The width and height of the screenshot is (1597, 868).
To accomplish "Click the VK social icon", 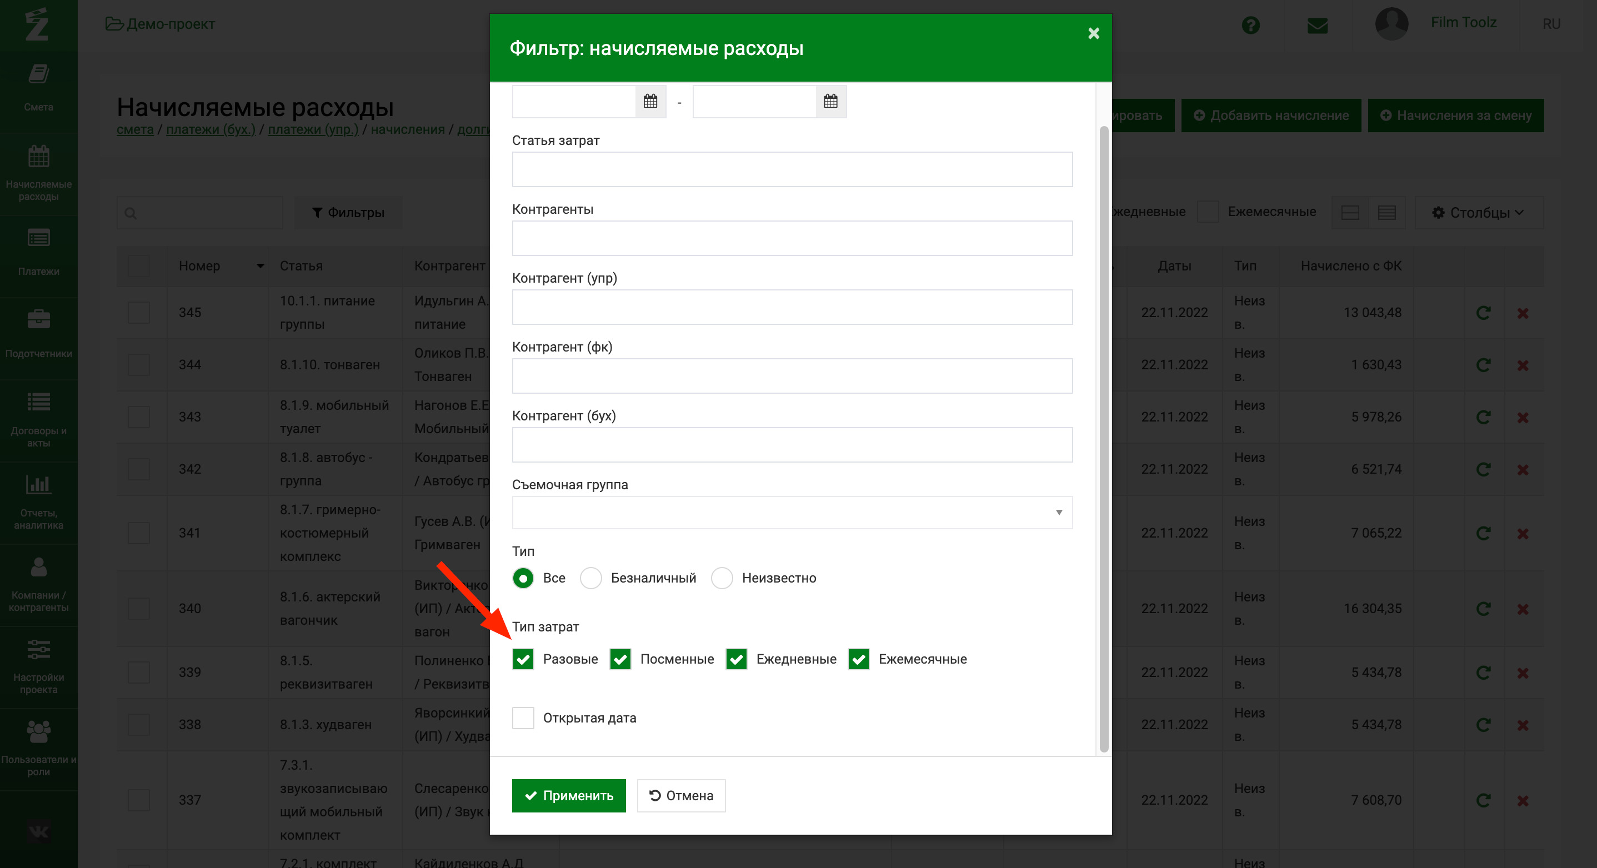I will 38,831.
